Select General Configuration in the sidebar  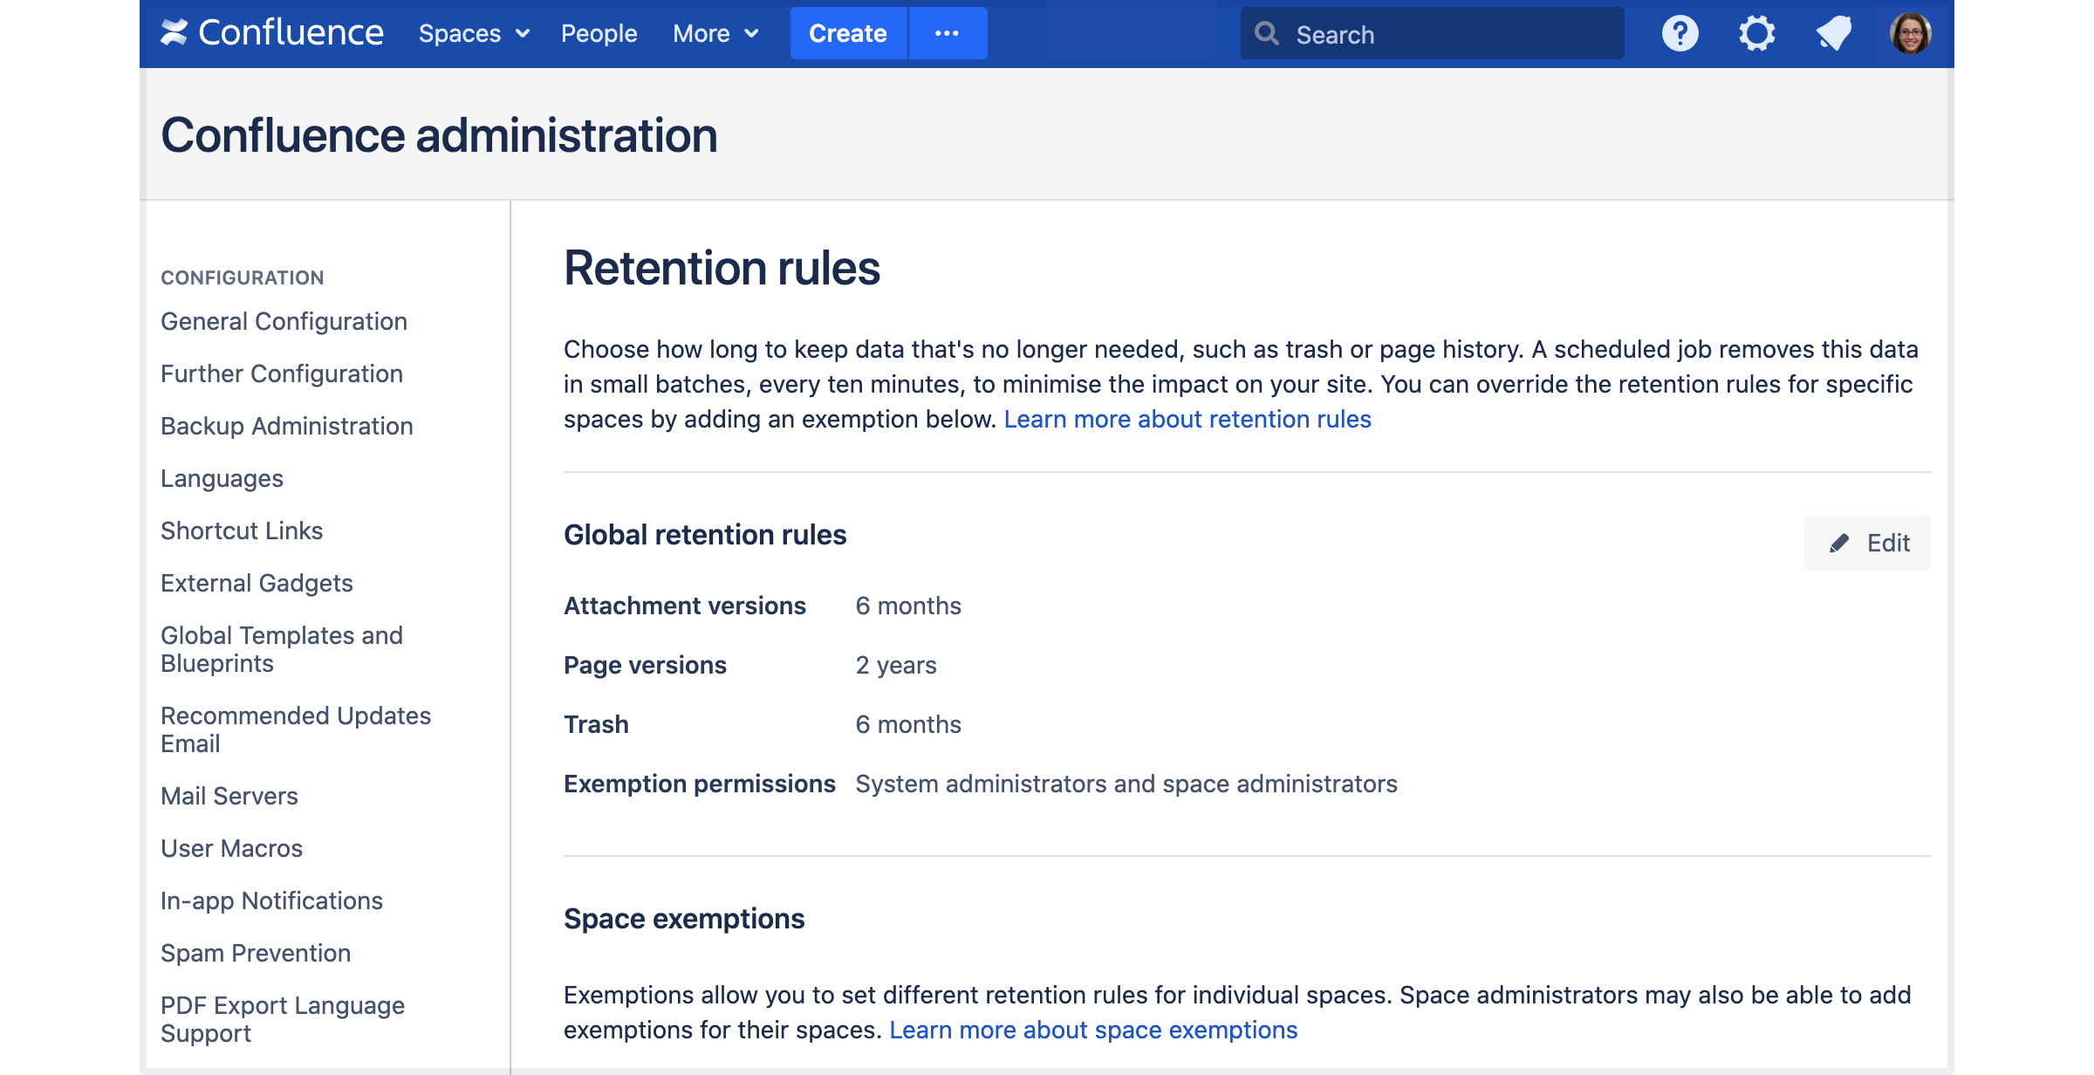click(284, 322)
